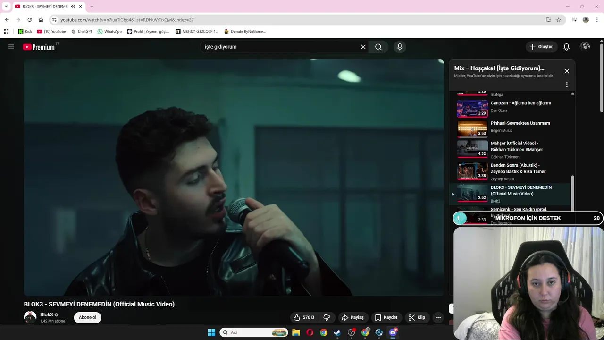Open Windows Start menu

tap(211, 332)
